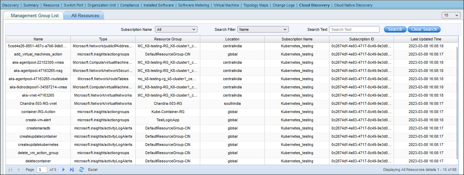Select the aks-tkdnodepool1-34587214-vmss cell

[x=38, y=87]
